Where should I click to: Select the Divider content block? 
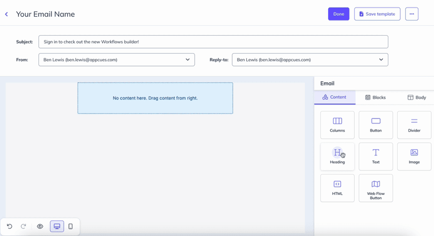414,124
